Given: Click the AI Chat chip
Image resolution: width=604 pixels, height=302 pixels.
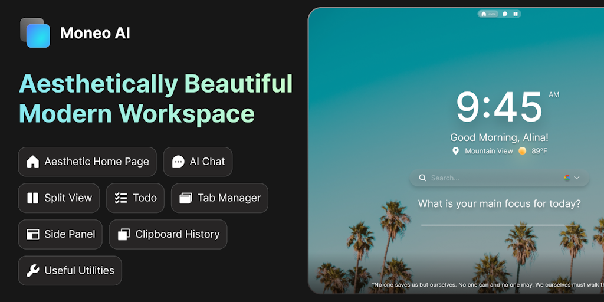Looking at the screenshot, I should pyautogui.click(x=198, y=162).
